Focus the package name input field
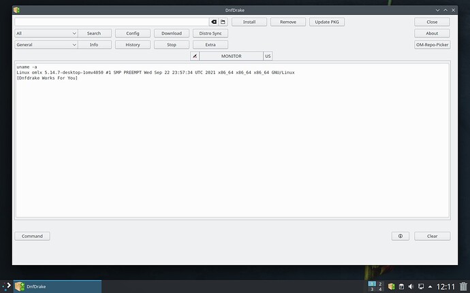This screenshot has width=470, height=293. click(x=112, y=22)
